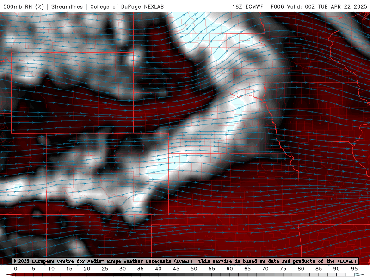Click the legend label 25

(105, 269)
